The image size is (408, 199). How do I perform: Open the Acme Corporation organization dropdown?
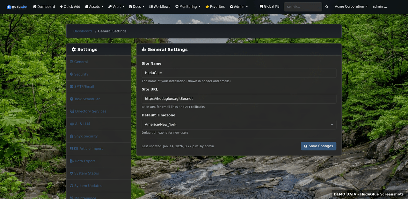(x=351, y=6)
